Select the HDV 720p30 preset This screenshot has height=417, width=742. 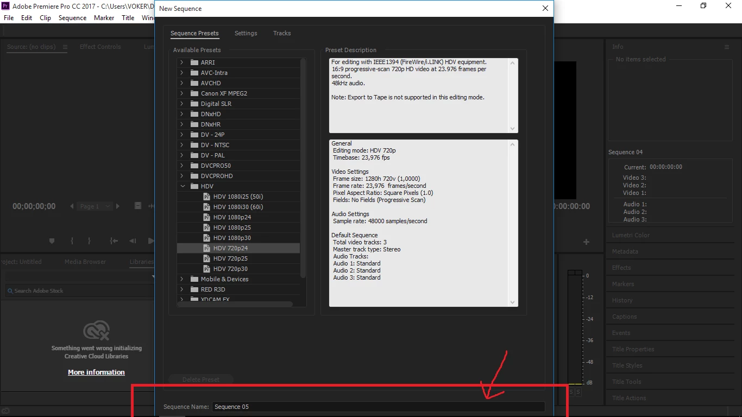(238, 269)
